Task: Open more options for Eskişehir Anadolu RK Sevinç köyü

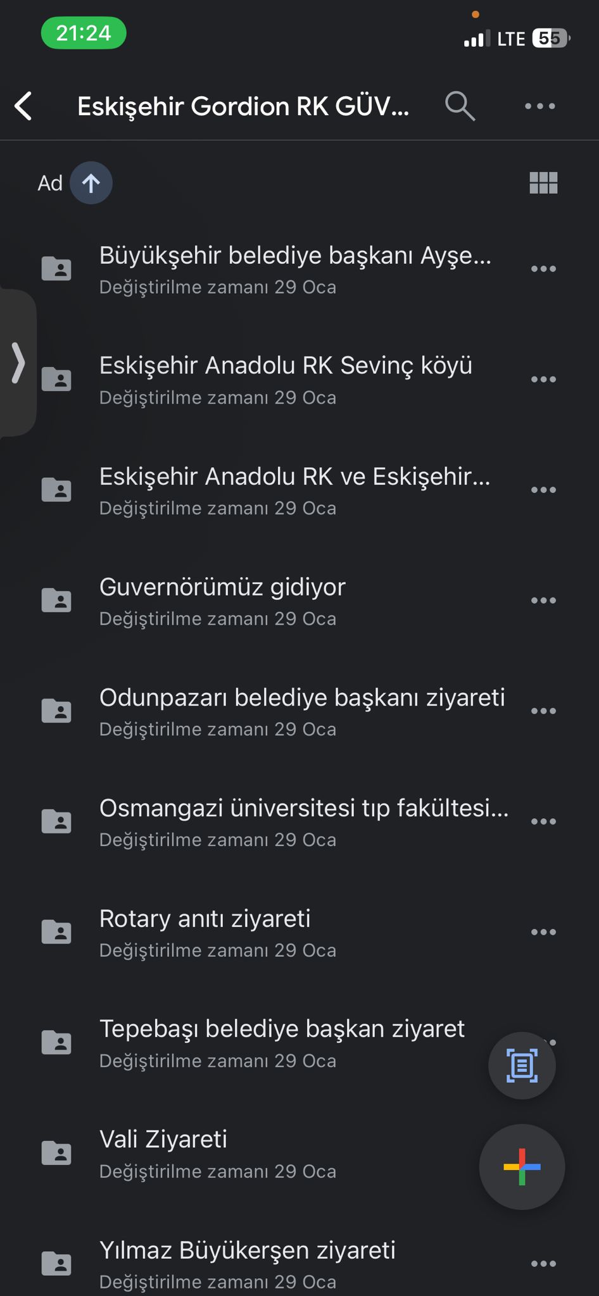Action: click(543, 379)
